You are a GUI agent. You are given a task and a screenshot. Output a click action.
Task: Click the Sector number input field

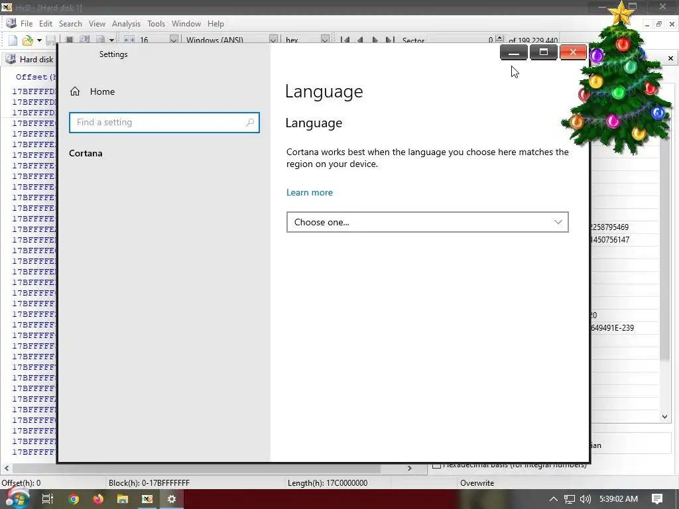461,40
